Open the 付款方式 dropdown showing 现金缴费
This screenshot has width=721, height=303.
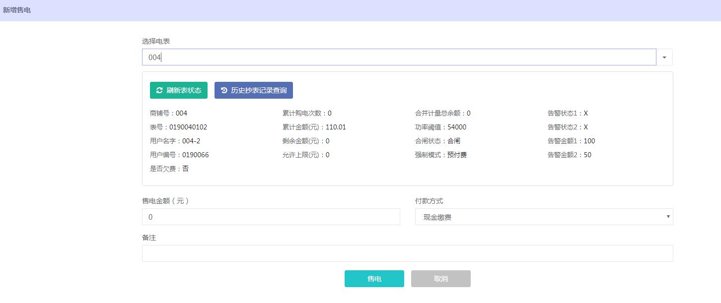(544, 217)
